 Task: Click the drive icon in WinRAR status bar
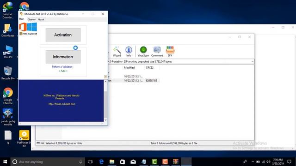(x=38, y=143)
